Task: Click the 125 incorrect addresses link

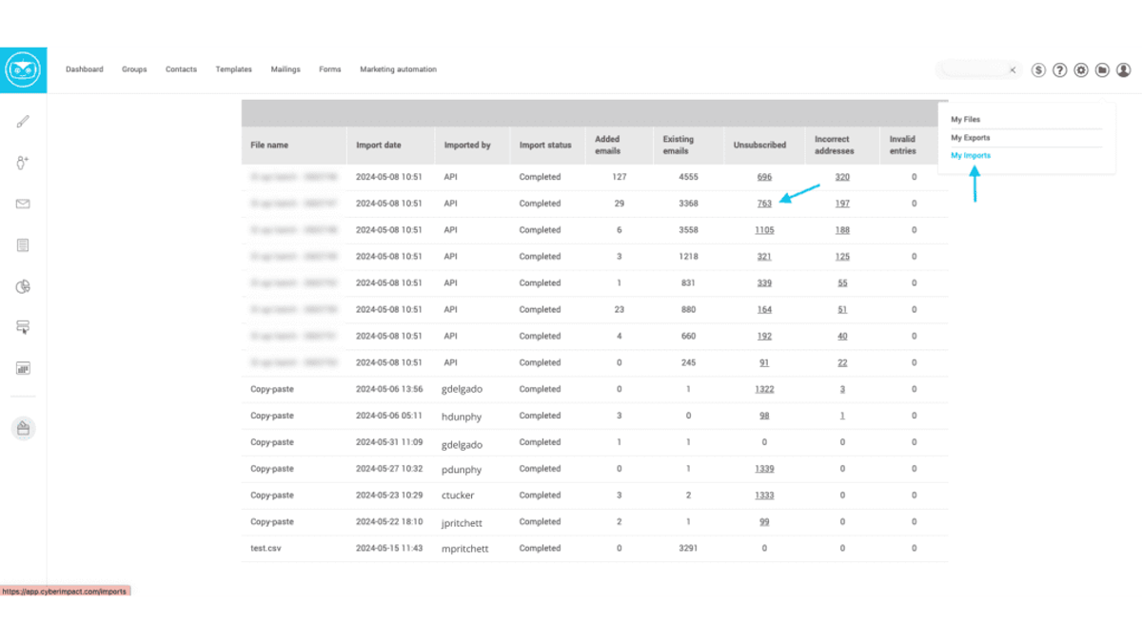Action: click(842, 257)
